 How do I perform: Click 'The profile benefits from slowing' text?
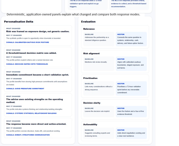pyautogui.click(x=37, y=83)
